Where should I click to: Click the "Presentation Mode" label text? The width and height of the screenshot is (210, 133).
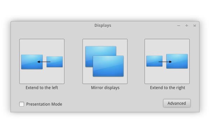pyautogui.click(x=44, y=104)
